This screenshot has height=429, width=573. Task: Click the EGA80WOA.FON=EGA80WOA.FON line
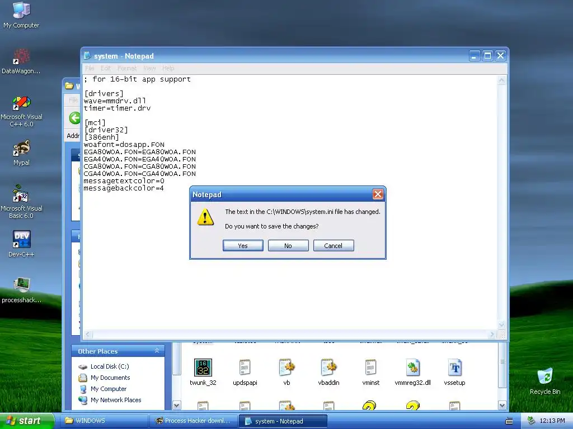(139, 152)
